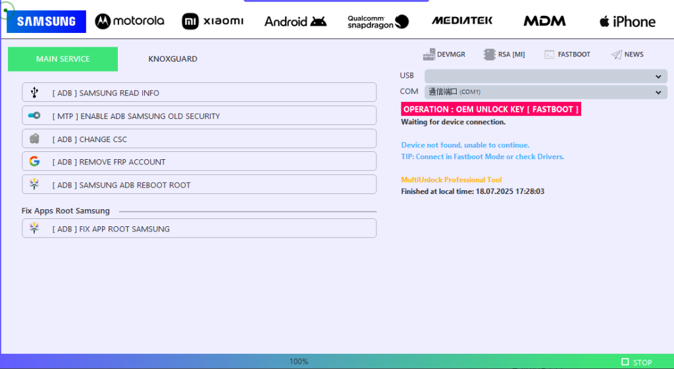The image size is (674, 369).
Task: Click the USB field label
Action: (407, 76)
